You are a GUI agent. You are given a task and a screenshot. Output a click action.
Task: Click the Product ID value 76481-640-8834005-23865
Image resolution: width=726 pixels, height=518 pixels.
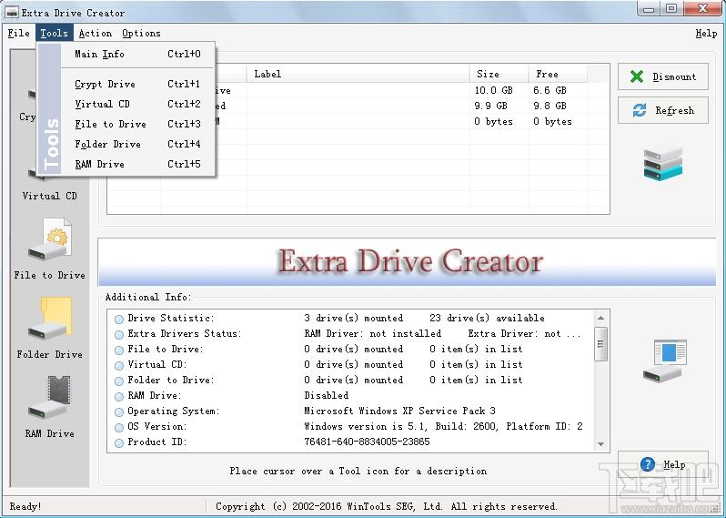pos(367,442)
